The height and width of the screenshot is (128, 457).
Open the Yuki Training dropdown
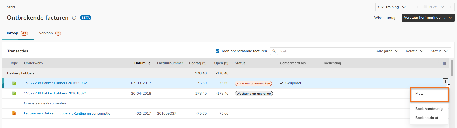(x=391, y=7)
